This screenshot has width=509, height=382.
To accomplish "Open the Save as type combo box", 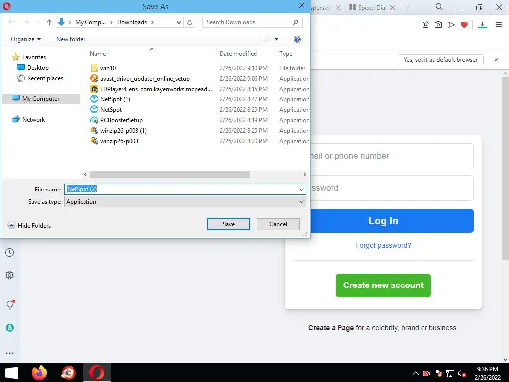I will [x=185, y=202].
